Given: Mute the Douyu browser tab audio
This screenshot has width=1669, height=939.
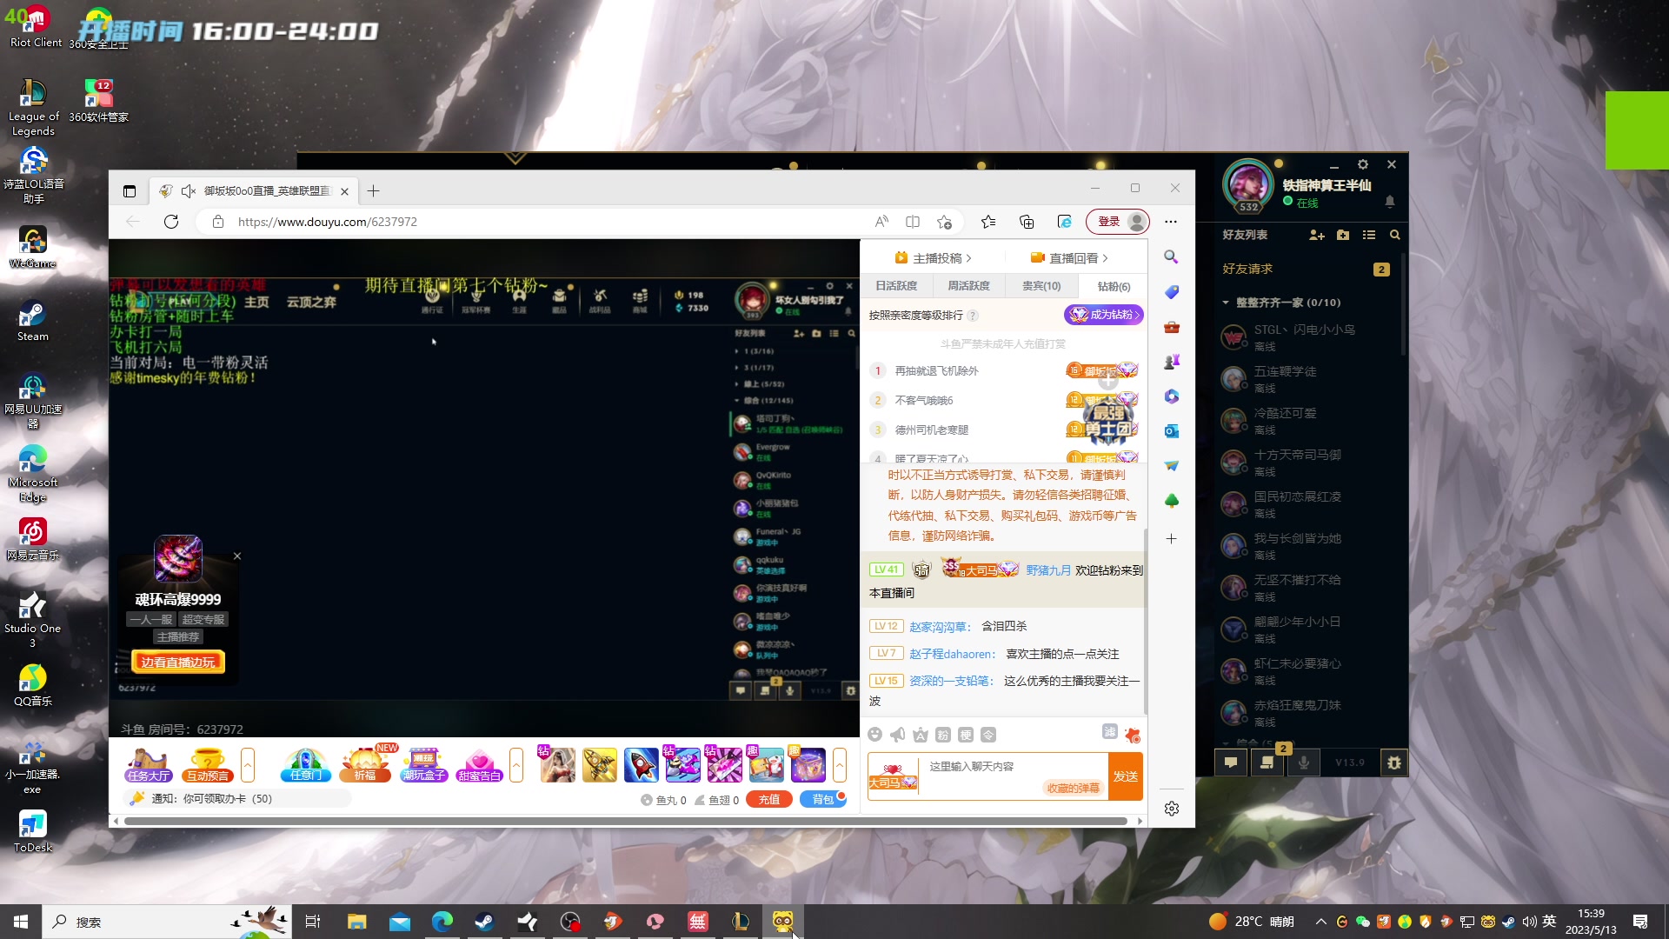Looking at the screenshot, I should tap(189, 191).
